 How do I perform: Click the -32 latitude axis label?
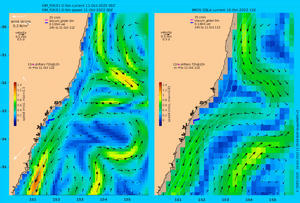click(x=4, y=83)
